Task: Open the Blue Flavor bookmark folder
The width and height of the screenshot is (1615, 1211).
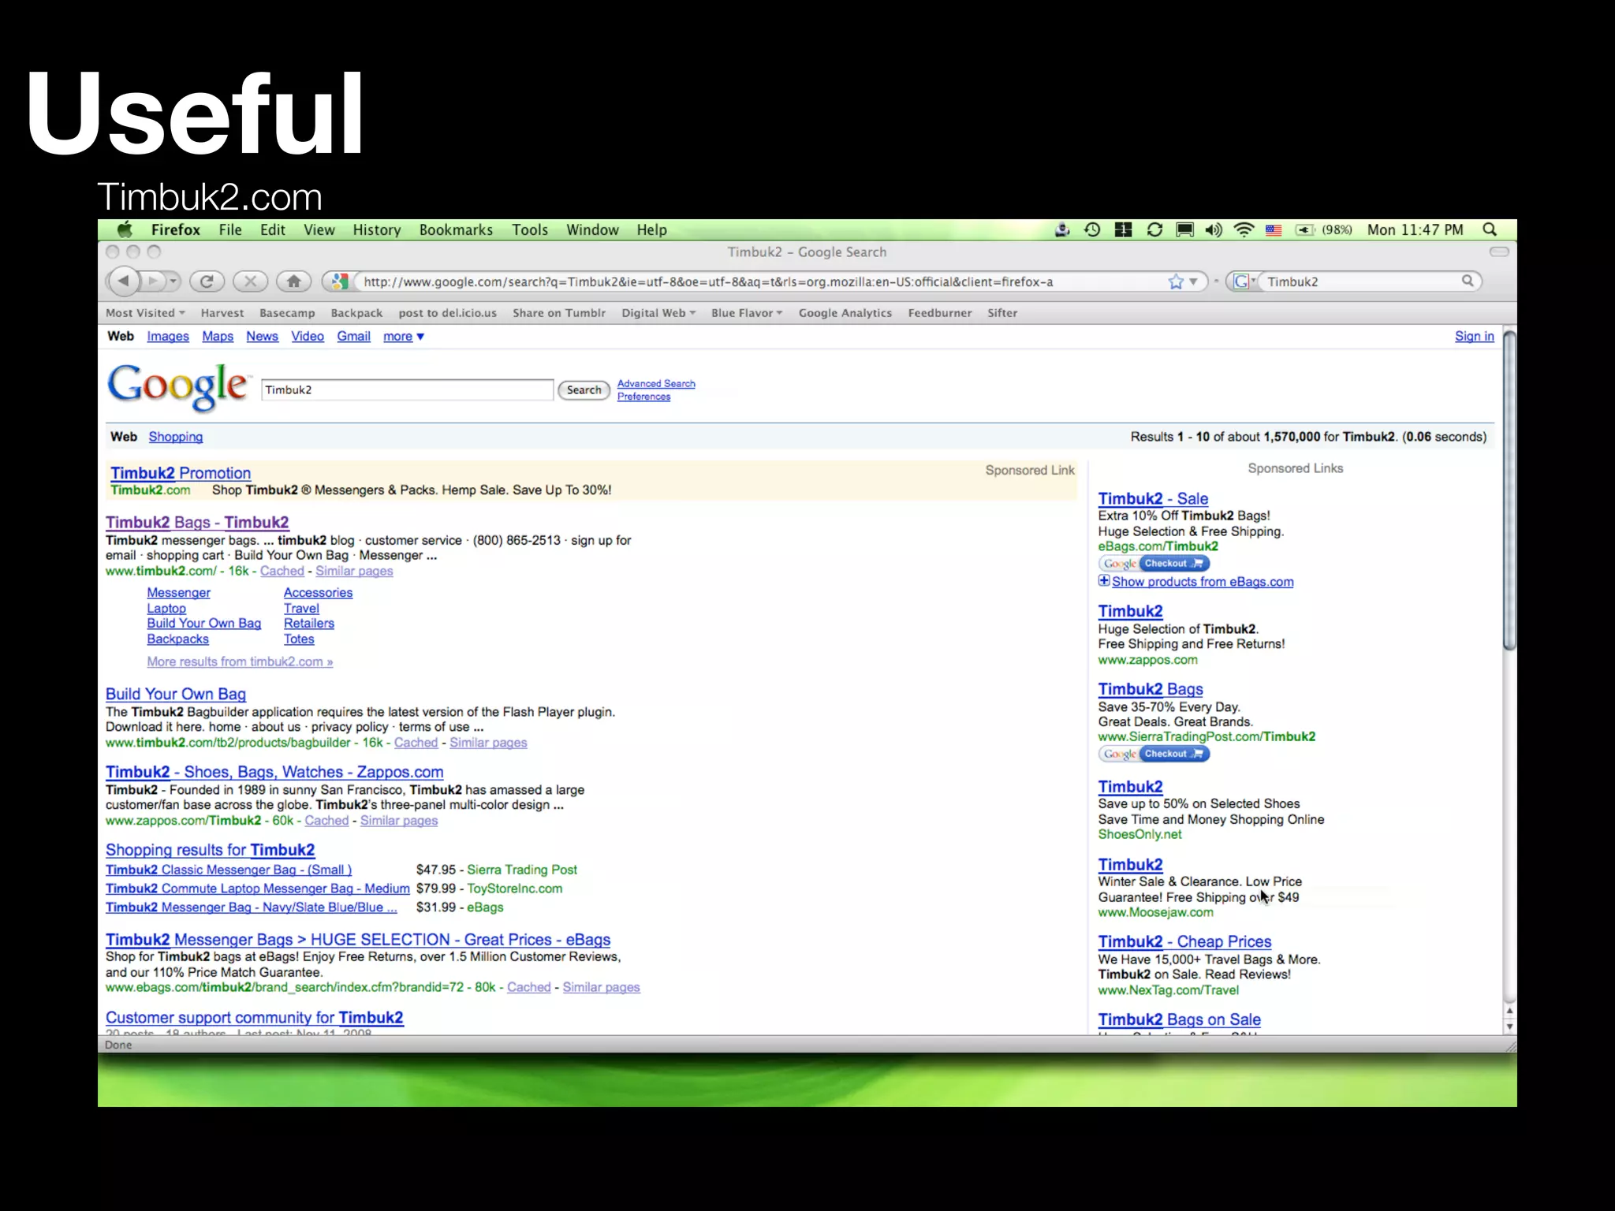Action: (746, 313)
